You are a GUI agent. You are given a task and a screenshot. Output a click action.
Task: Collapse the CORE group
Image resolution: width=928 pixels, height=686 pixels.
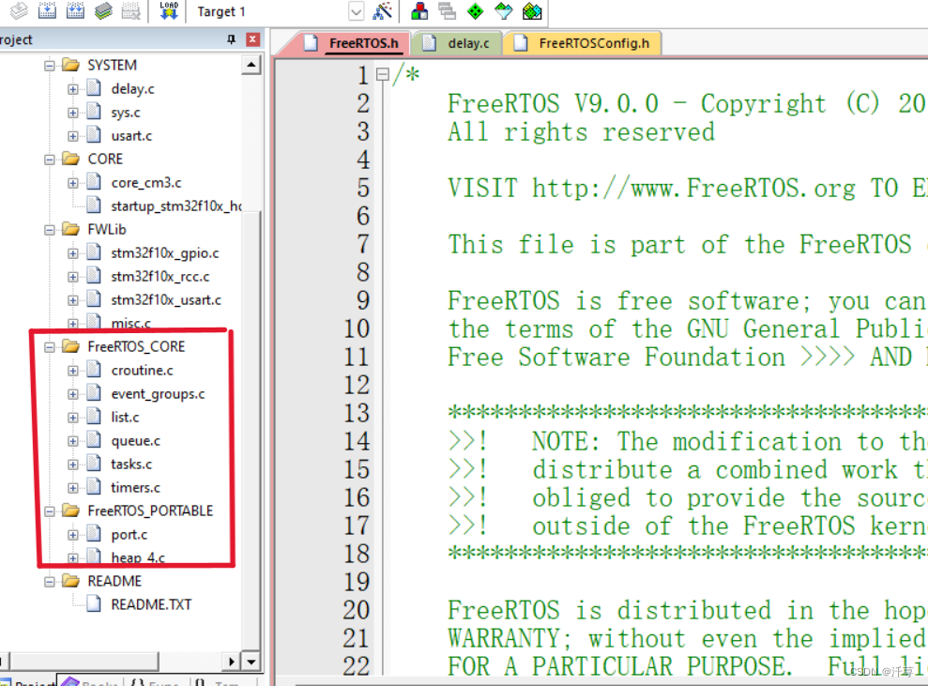coord(50,160)
